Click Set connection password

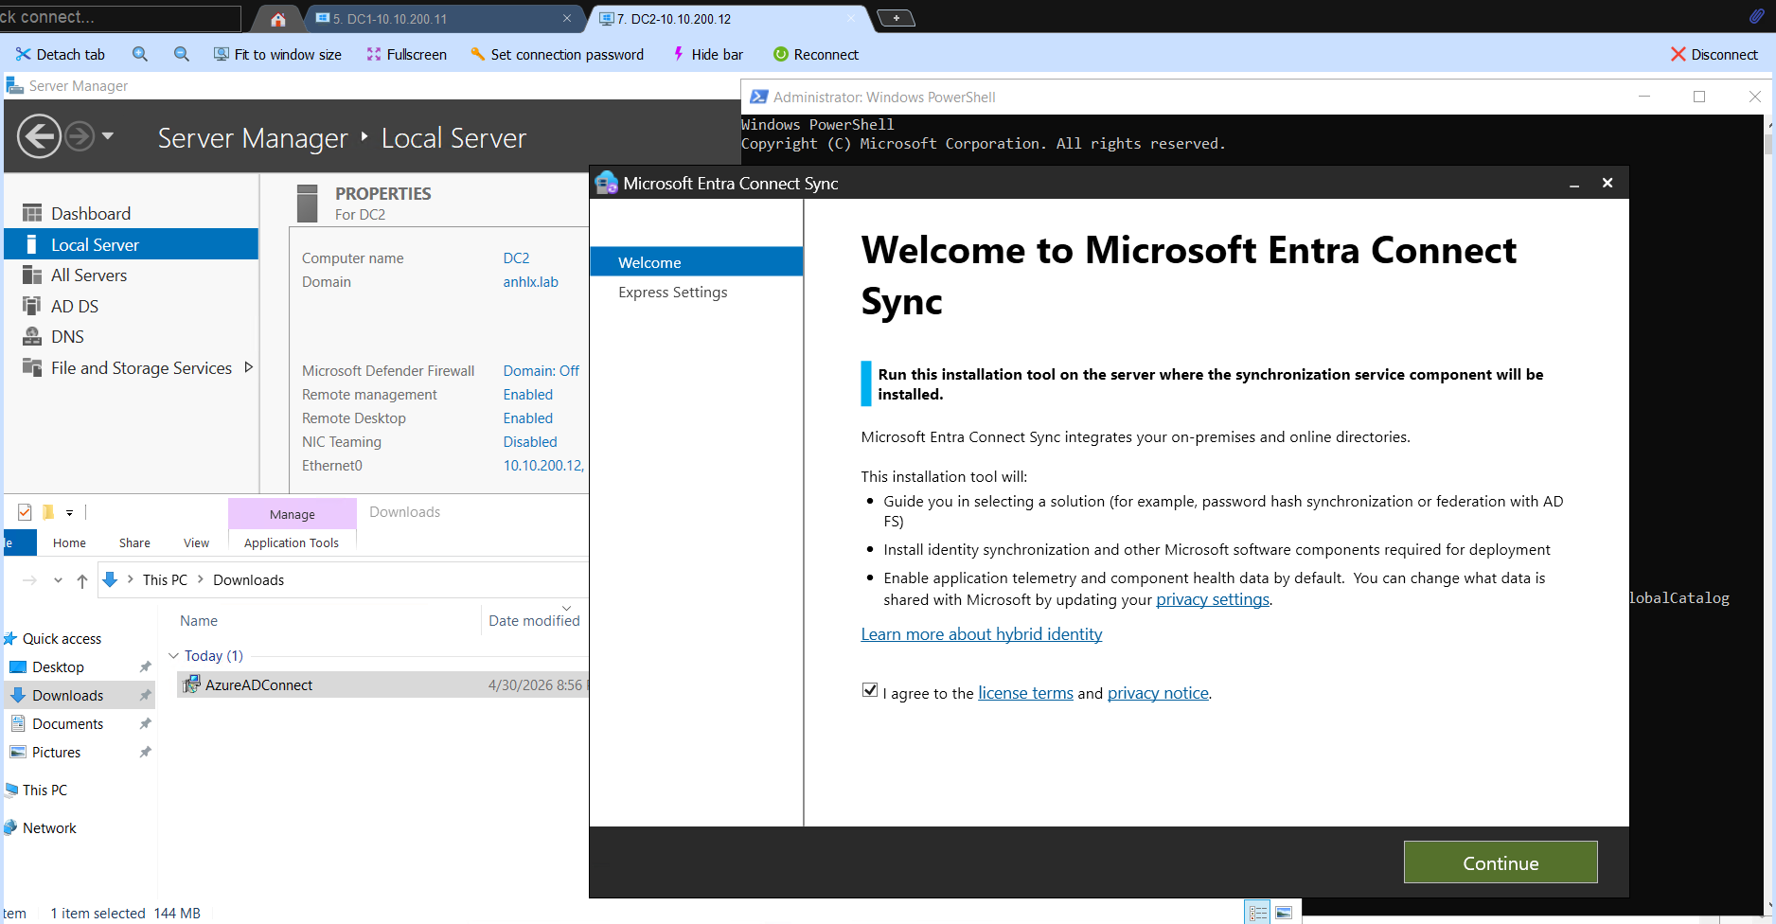[557, 55]
